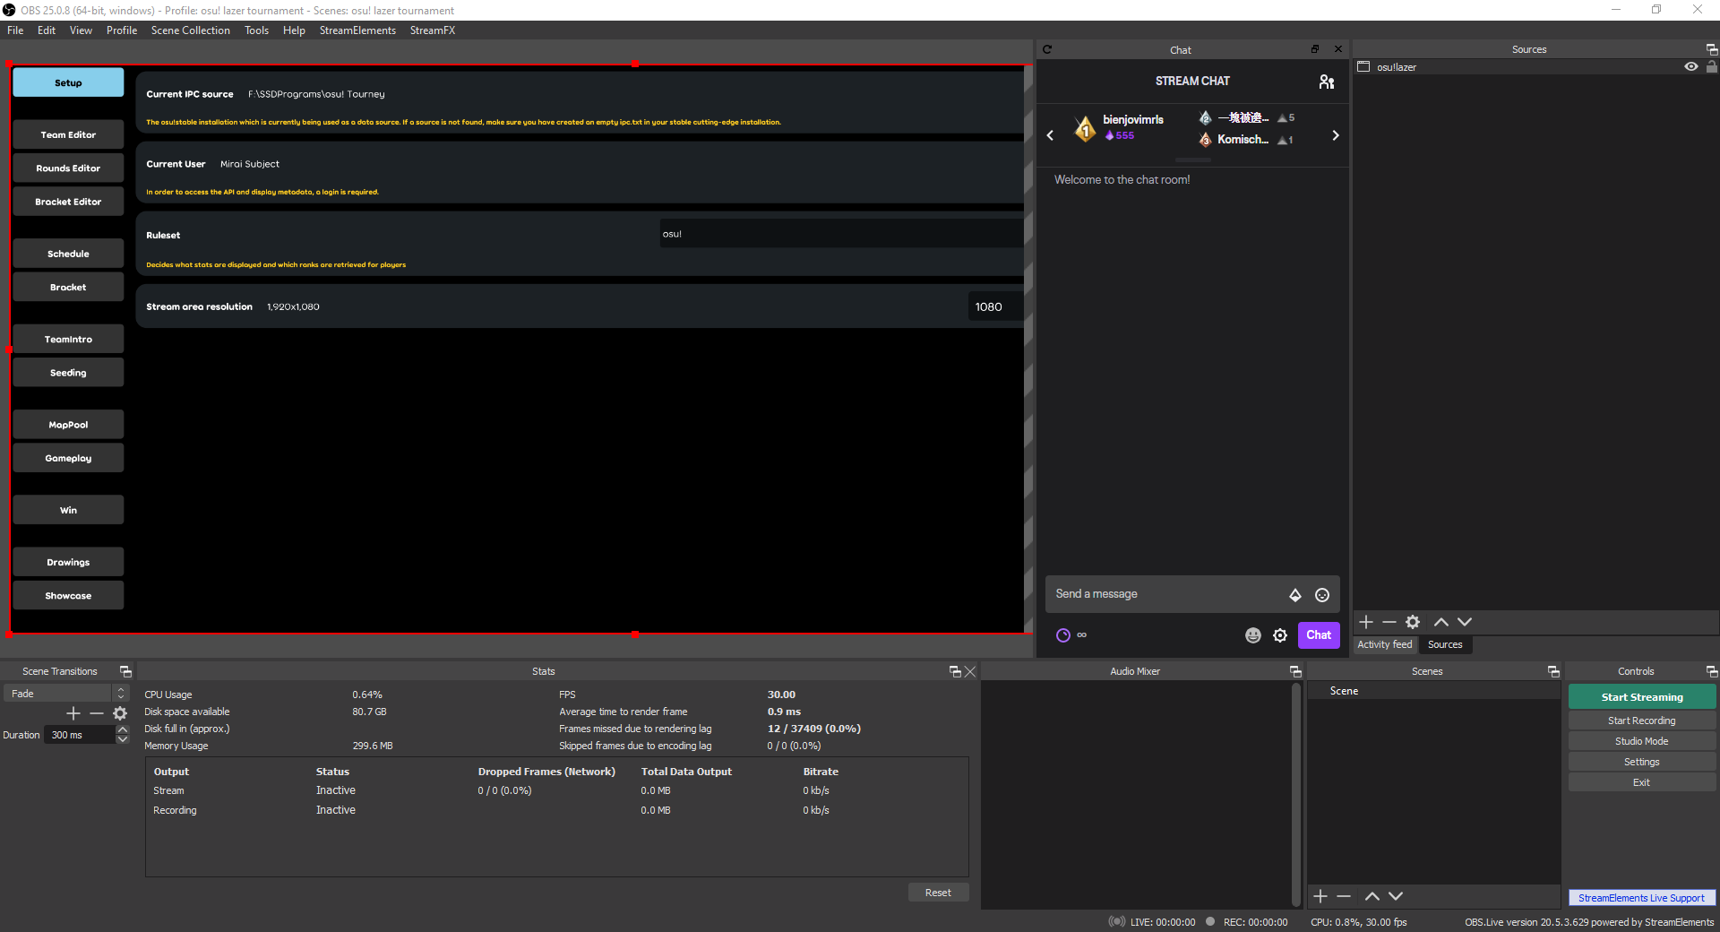Add a scene transition with plus
The width and height of the screenshot is (1720, 932).
(73, 713)
